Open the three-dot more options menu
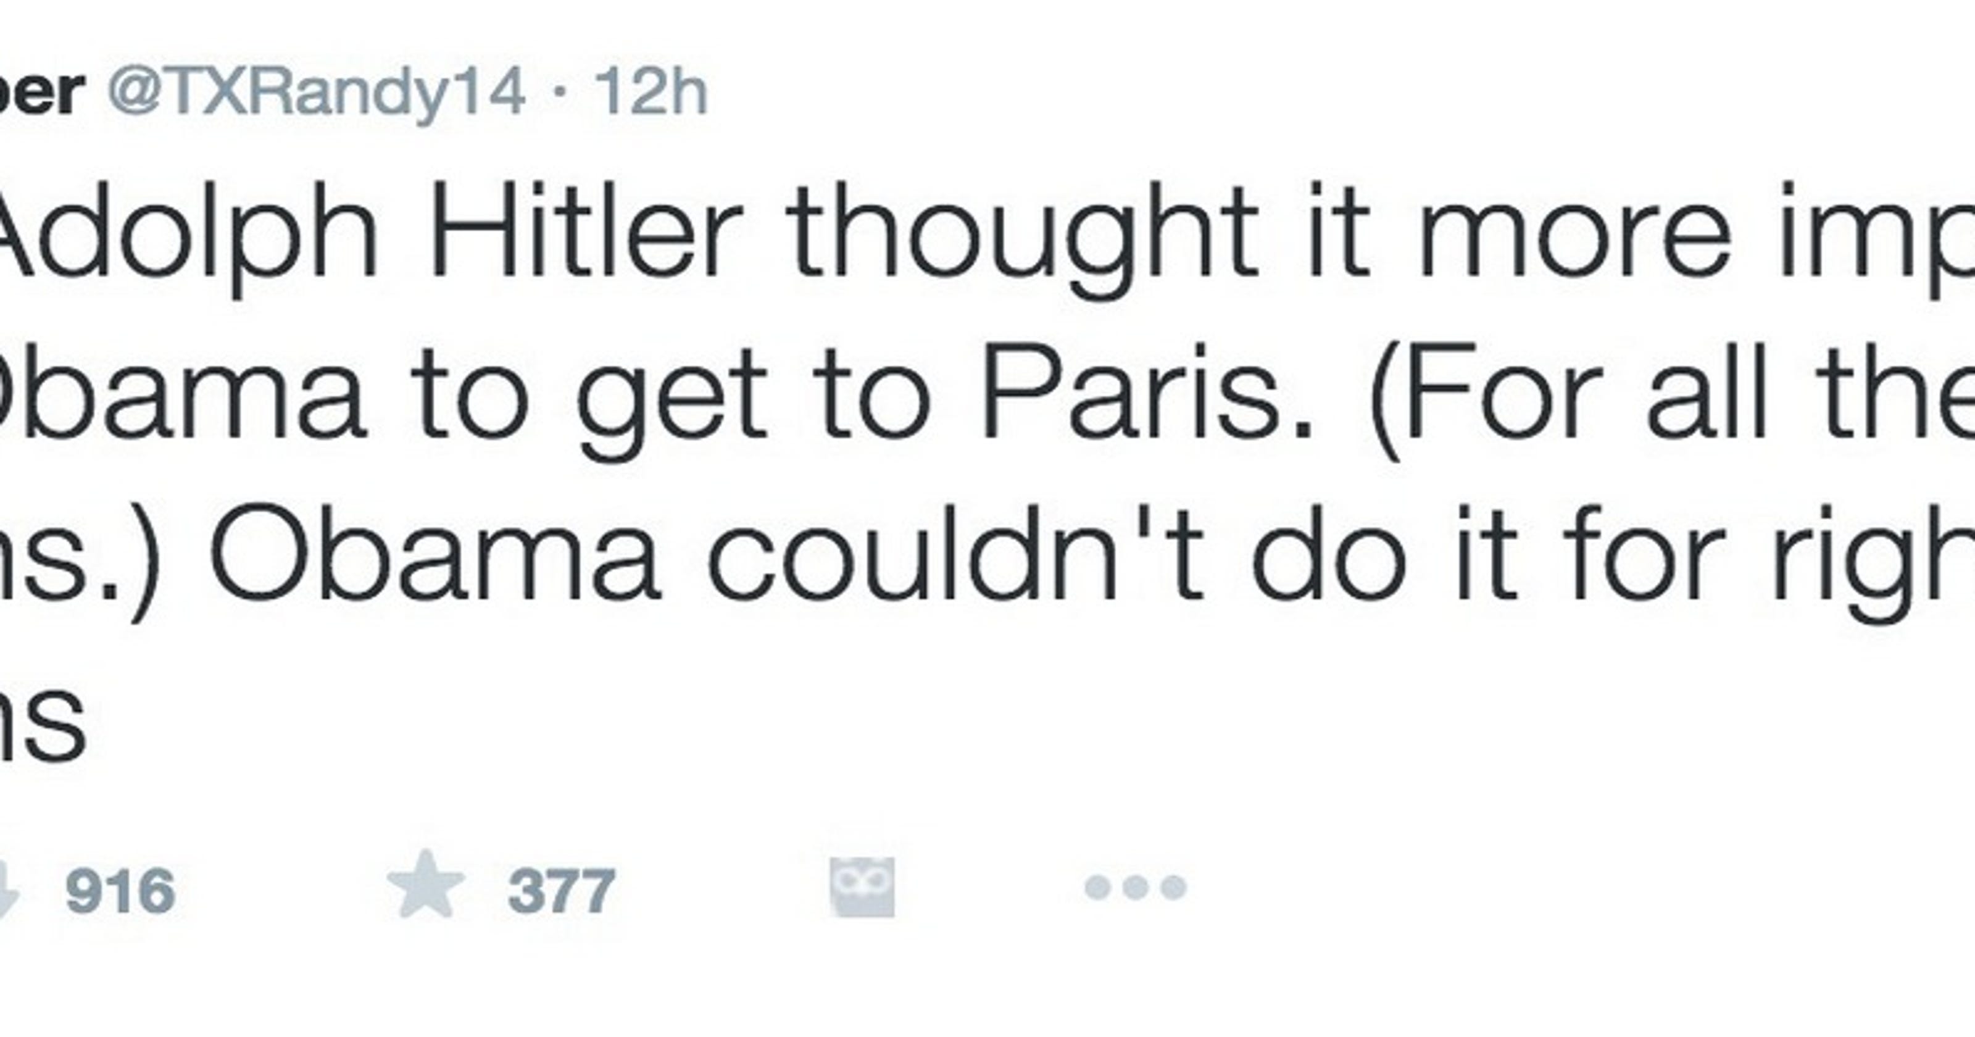 tap(1136, 888)
